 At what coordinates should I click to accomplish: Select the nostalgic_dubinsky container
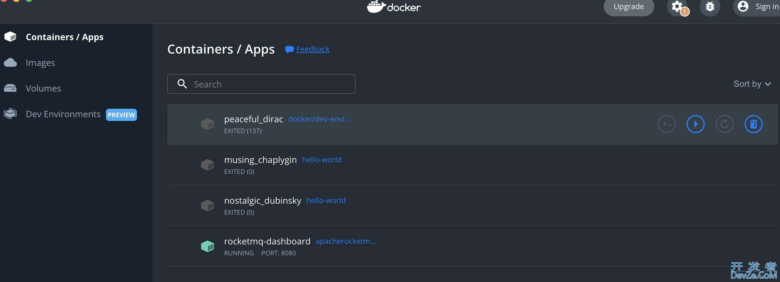click(263, 201)
